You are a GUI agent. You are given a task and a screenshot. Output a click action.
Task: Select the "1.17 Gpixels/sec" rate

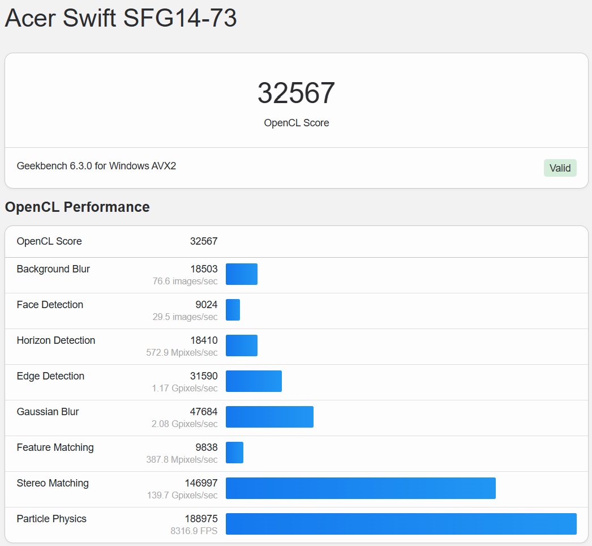point(185,388)
